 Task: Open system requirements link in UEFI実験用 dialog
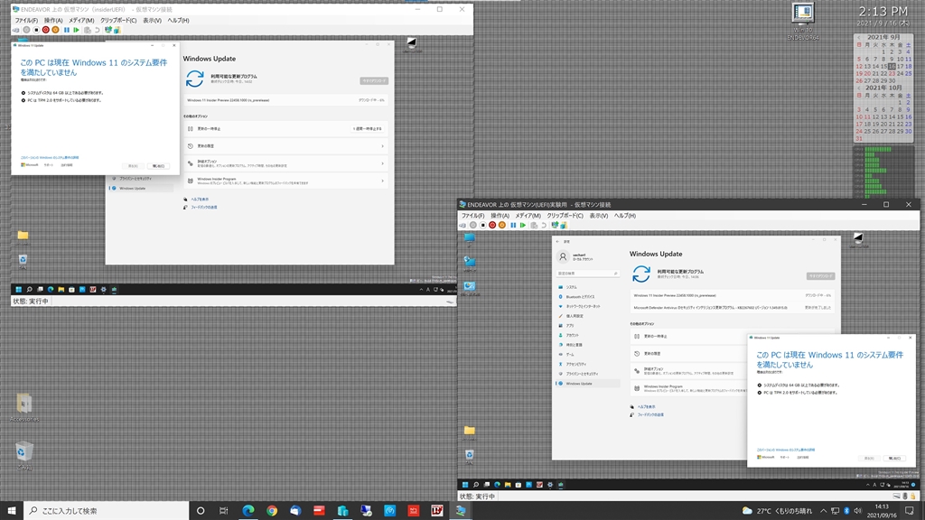786,450
